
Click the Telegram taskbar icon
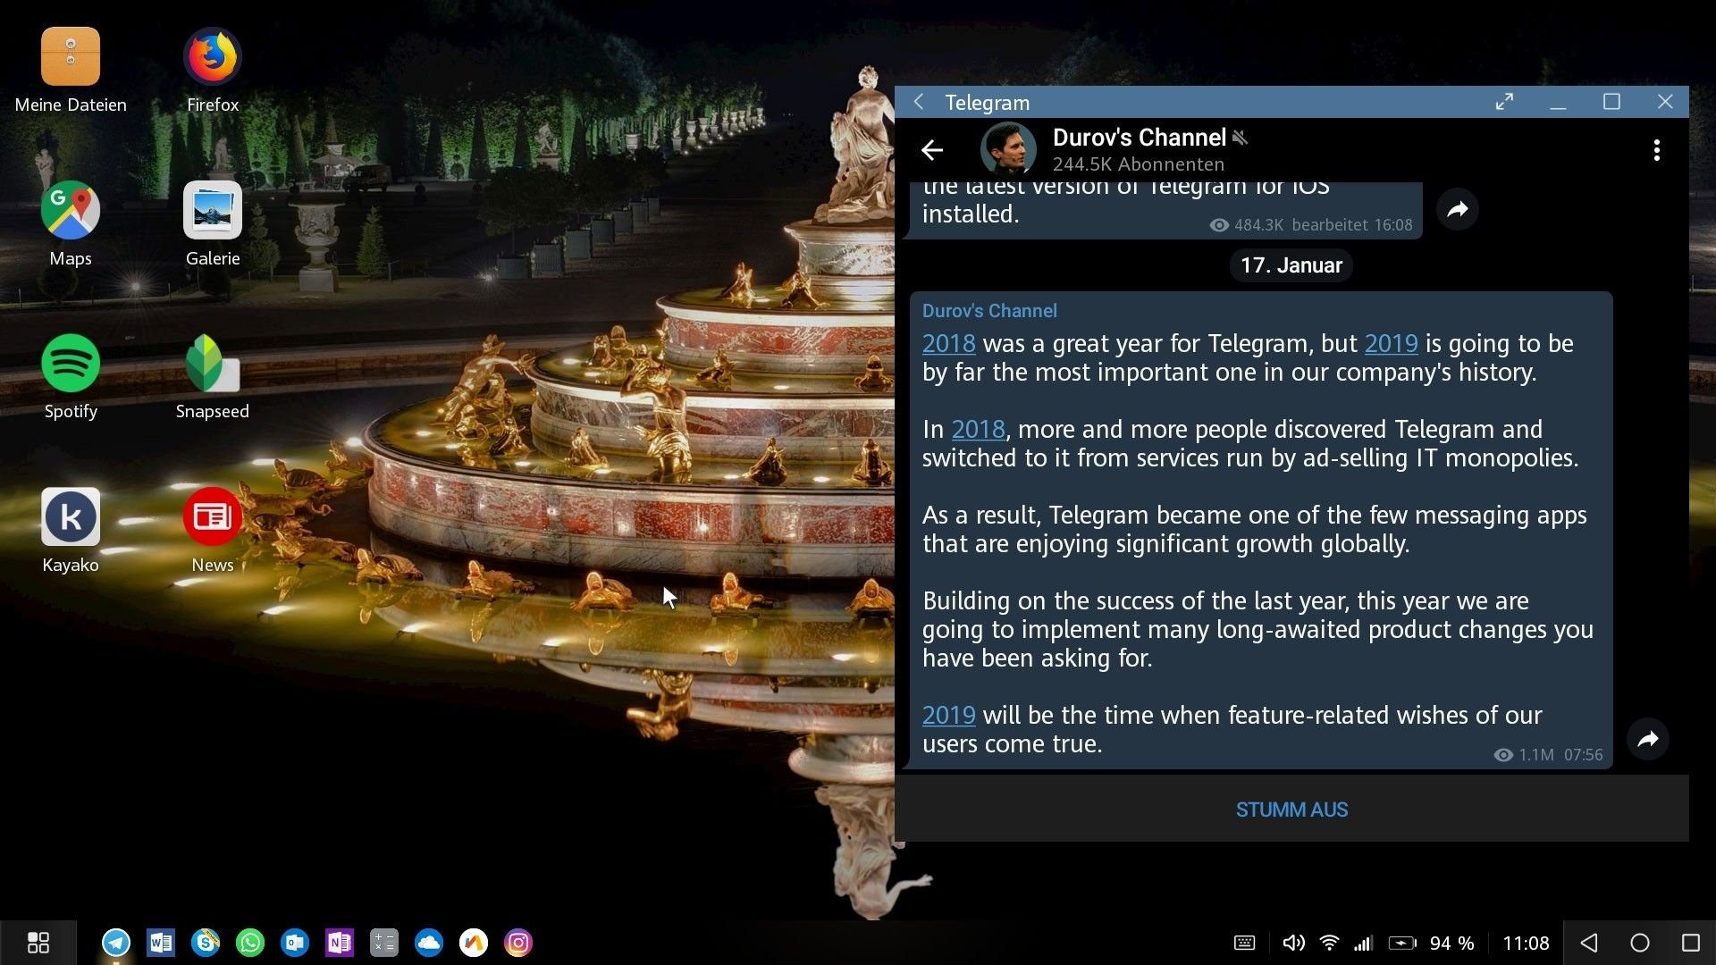[116, 943]
